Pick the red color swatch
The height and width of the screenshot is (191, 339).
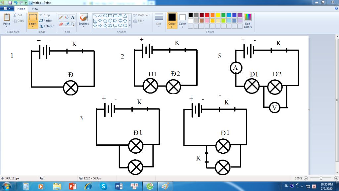[207, 15]
